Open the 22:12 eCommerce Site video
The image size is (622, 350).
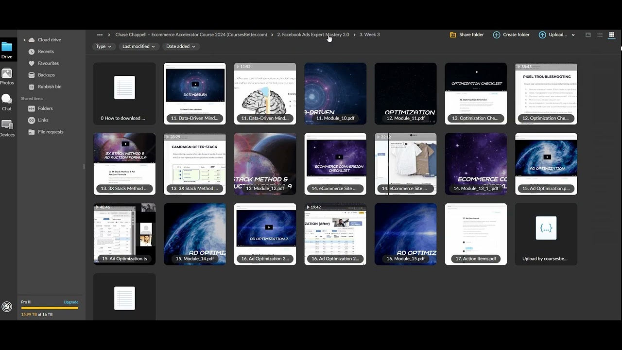(405, 164)
